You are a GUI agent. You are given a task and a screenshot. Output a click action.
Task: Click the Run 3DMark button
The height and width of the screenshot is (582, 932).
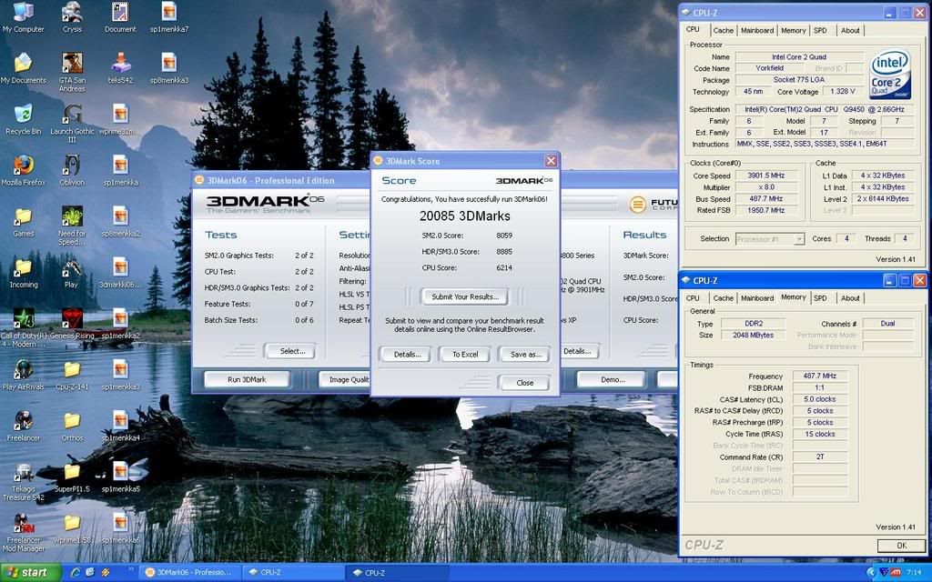pos(247,379)
